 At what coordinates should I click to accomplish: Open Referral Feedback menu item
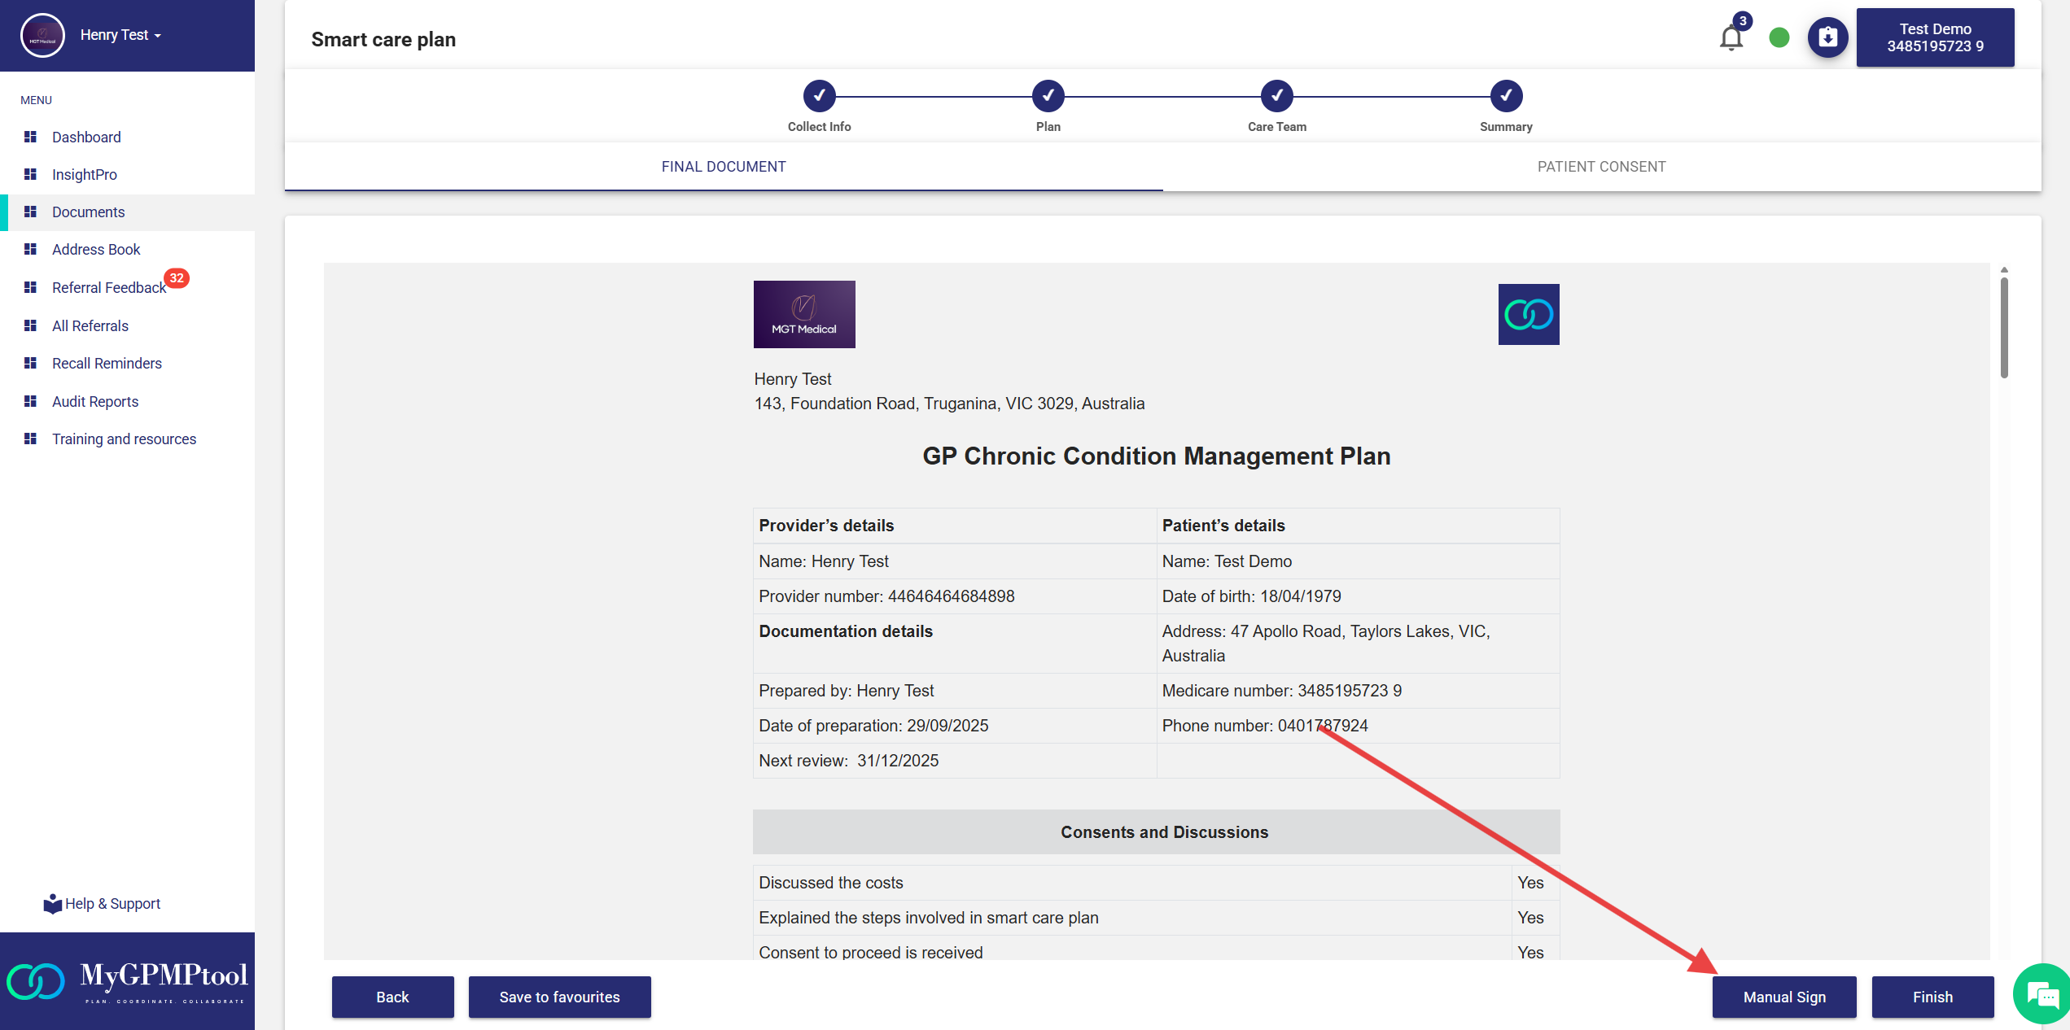(x=108, y=288)
